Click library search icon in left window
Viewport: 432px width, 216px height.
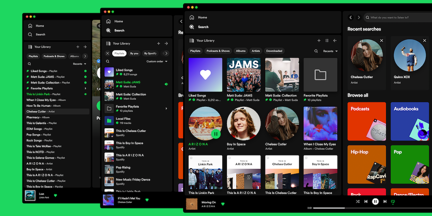tap(30, 64)
